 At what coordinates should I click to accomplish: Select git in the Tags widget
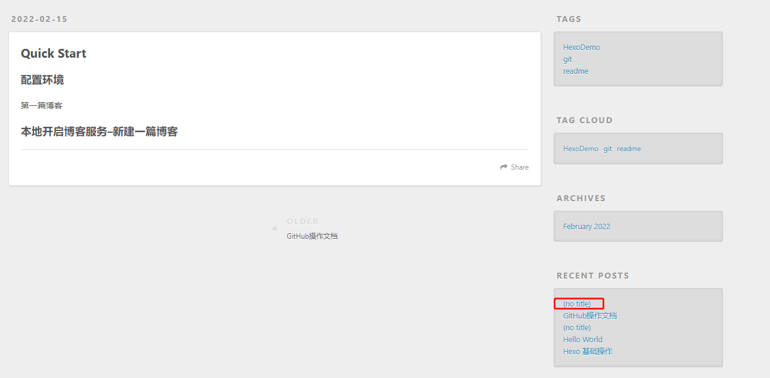[x=567, y=60]
